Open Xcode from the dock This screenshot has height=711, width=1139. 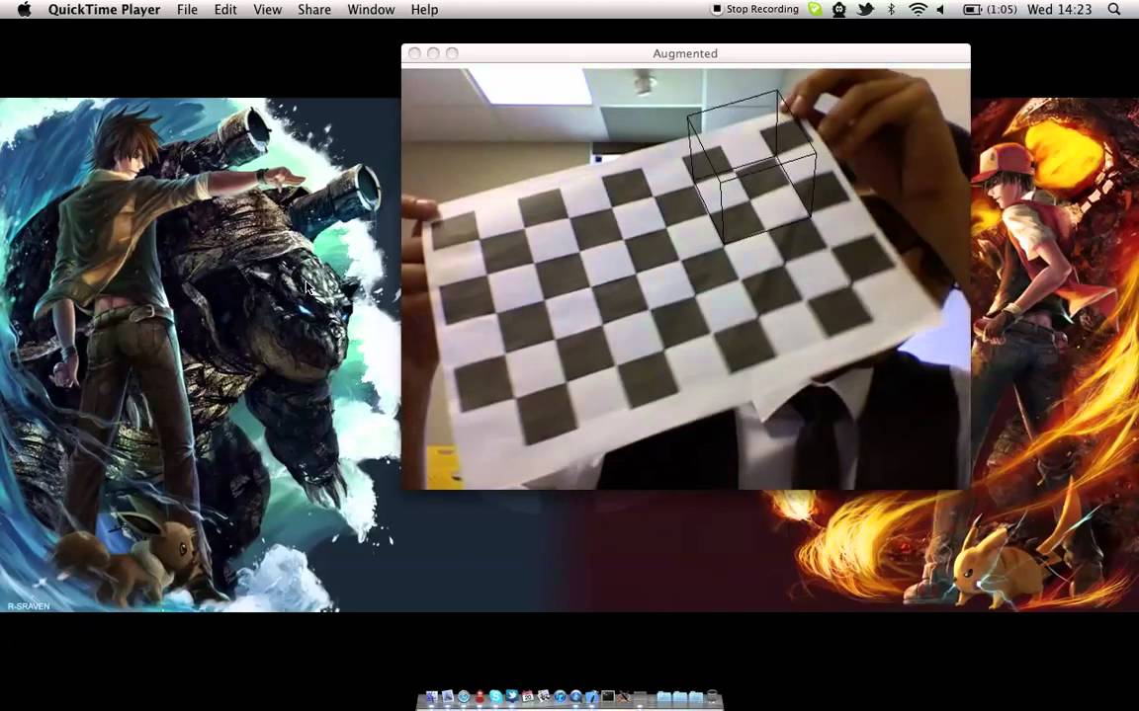pyautogui.click(x=591, y=697)
